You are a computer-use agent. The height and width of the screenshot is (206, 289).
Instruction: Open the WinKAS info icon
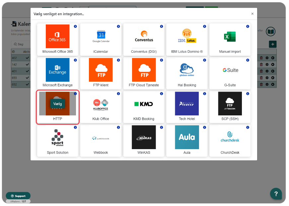[x=162, y=127]
